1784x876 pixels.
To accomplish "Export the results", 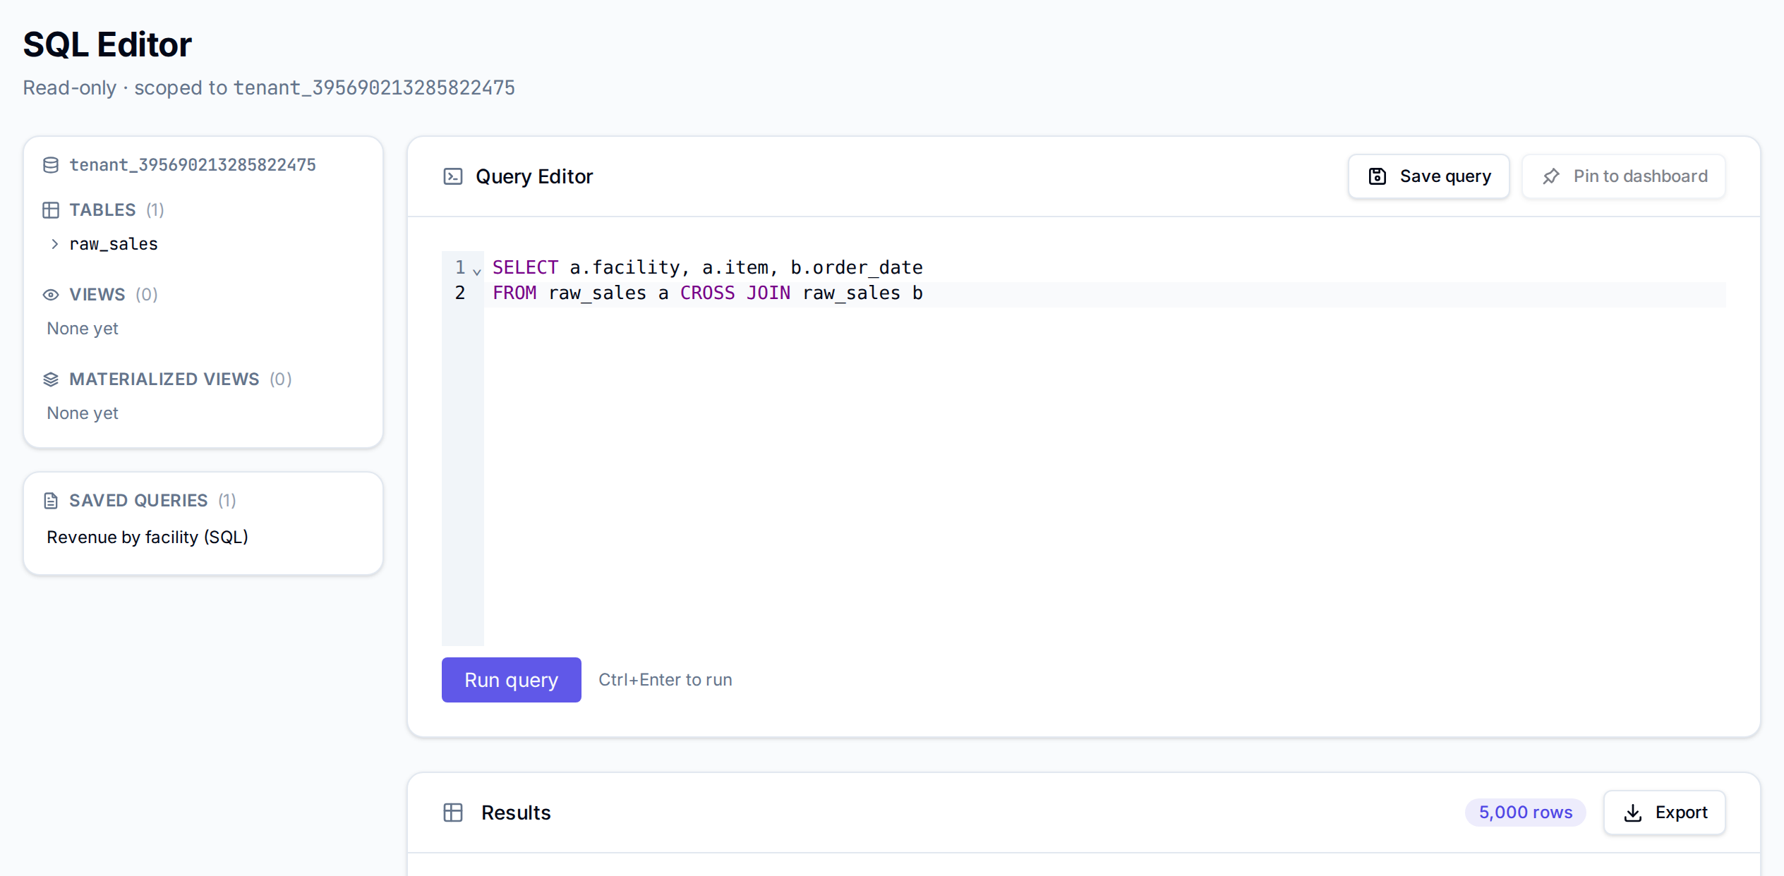I will tap(1665, 813).
